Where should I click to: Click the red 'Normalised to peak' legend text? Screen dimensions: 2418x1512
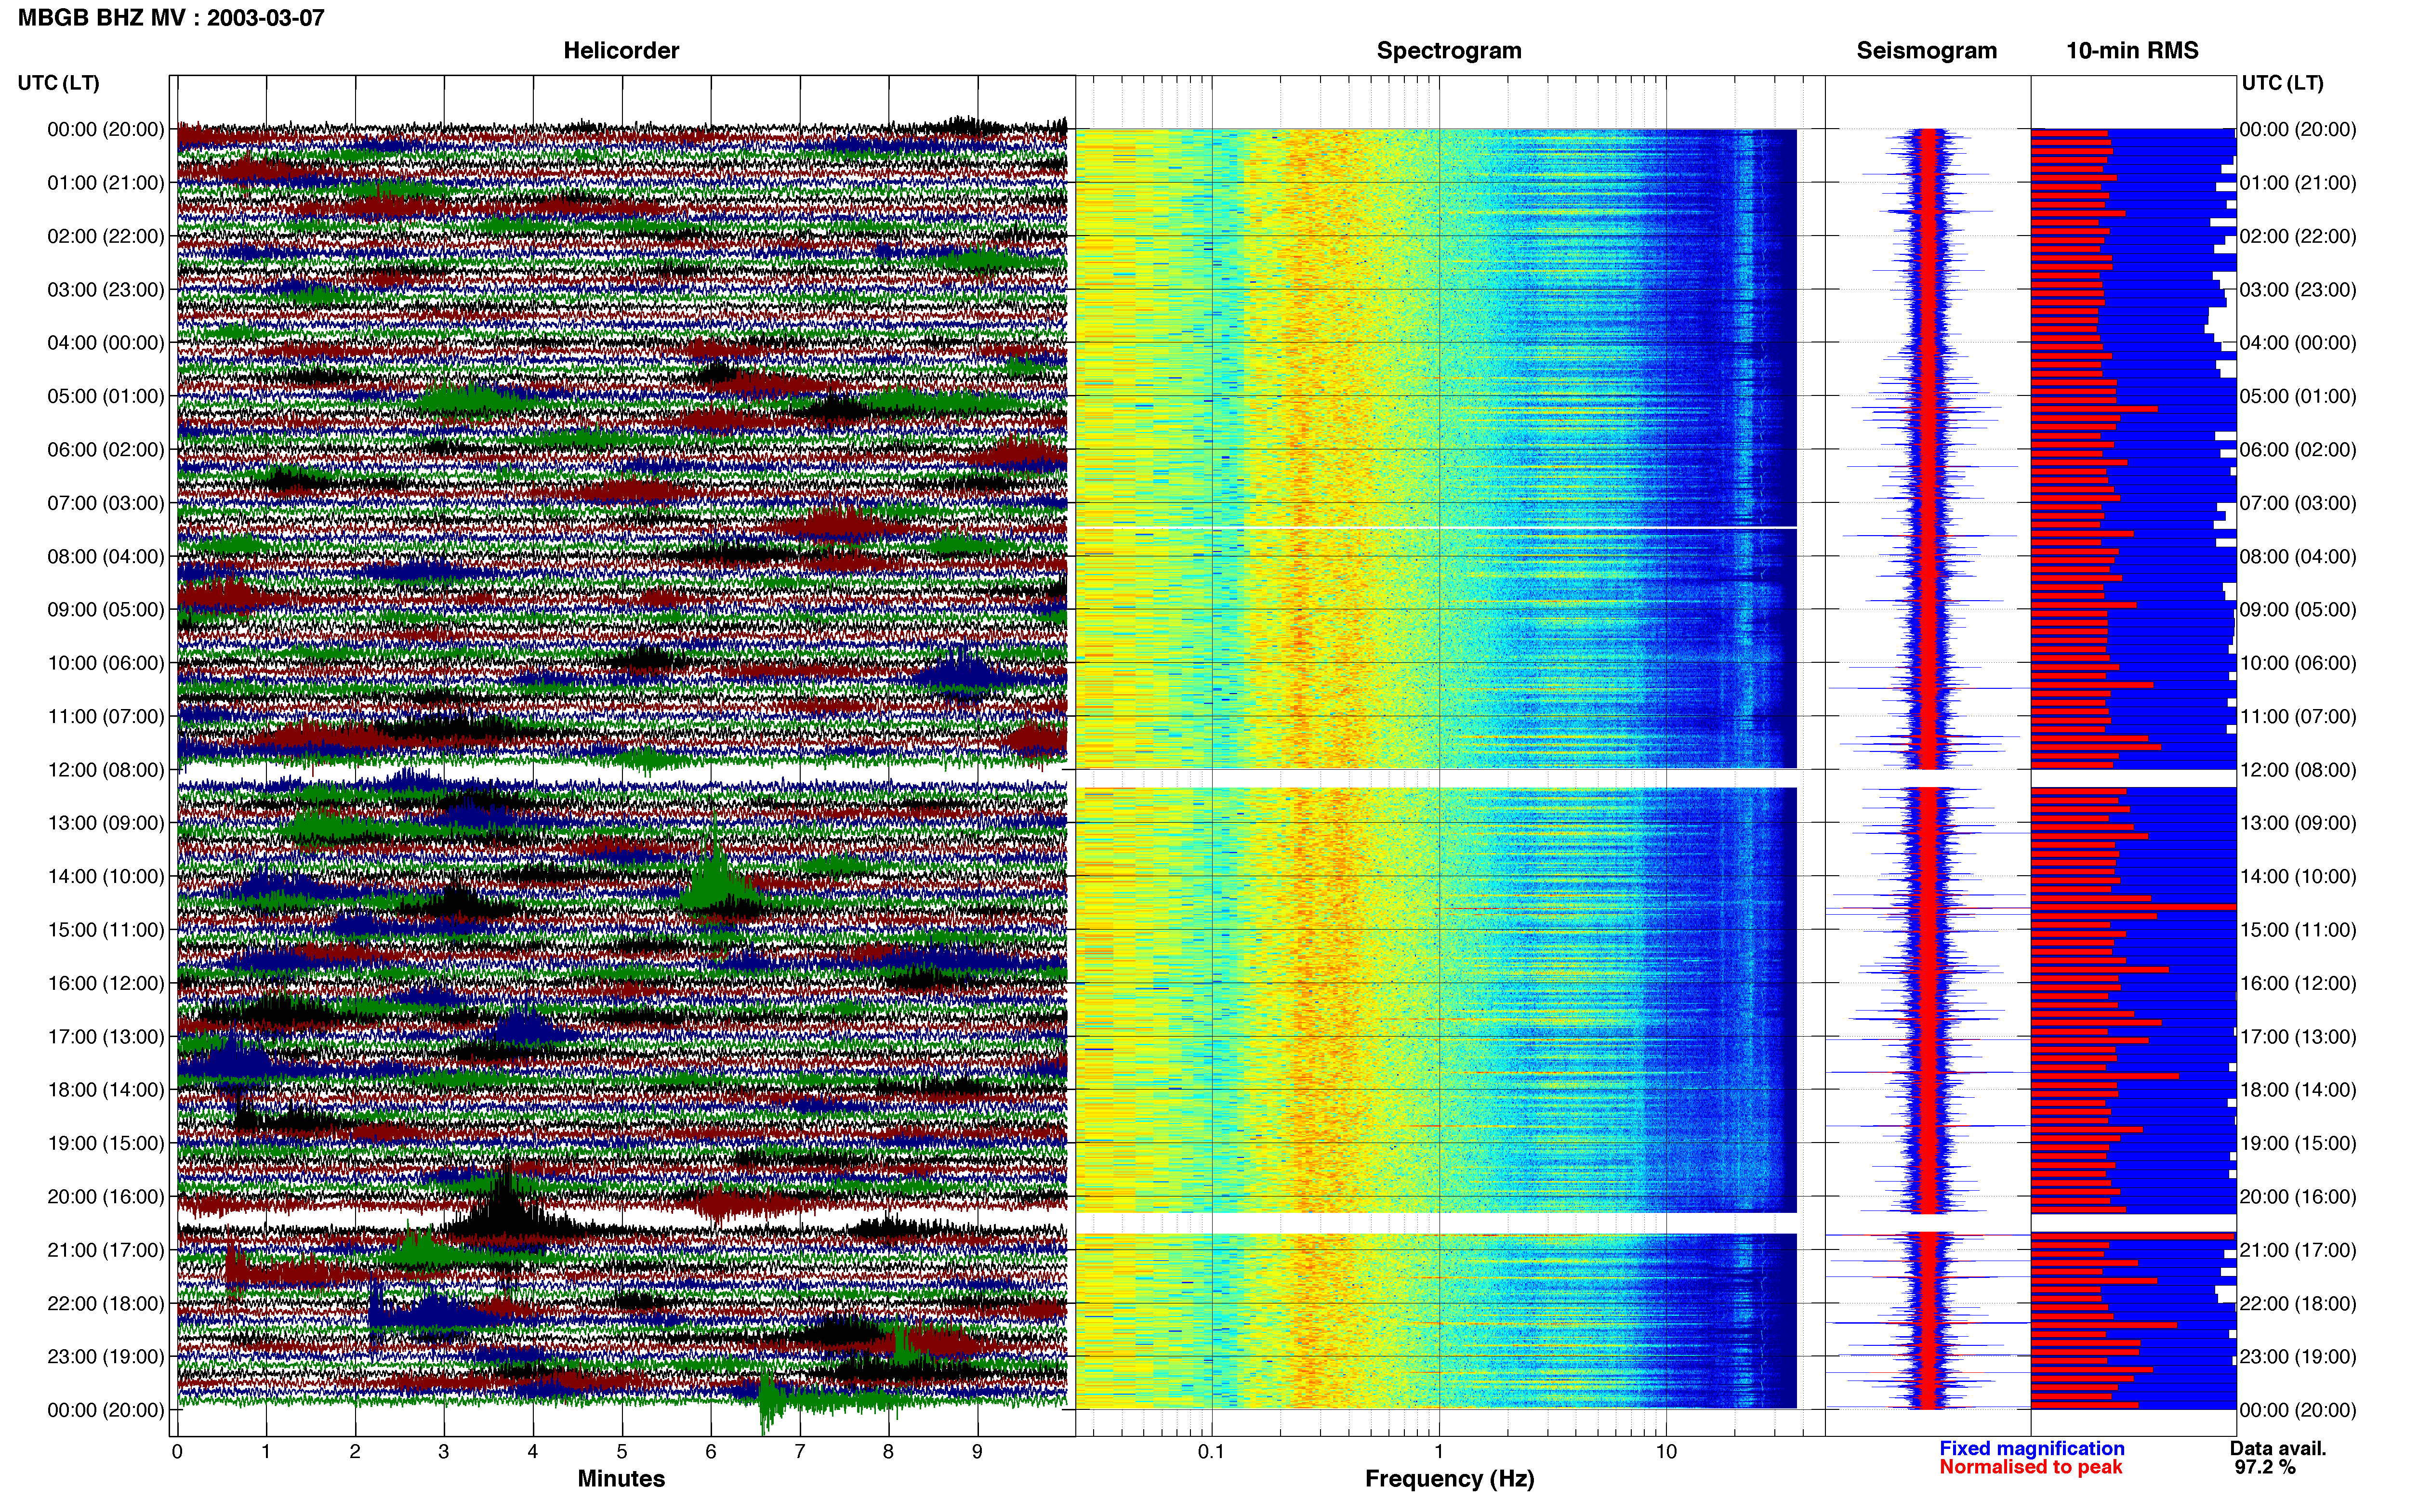coord(2030,1468)
